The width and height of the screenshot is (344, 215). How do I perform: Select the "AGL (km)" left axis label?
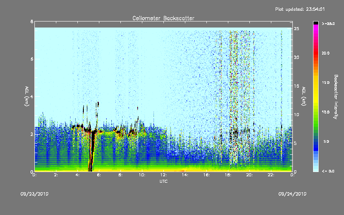[27, 96]
